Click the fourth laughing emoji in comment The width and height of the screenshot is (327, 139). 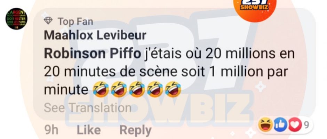[x=155, y=89]
